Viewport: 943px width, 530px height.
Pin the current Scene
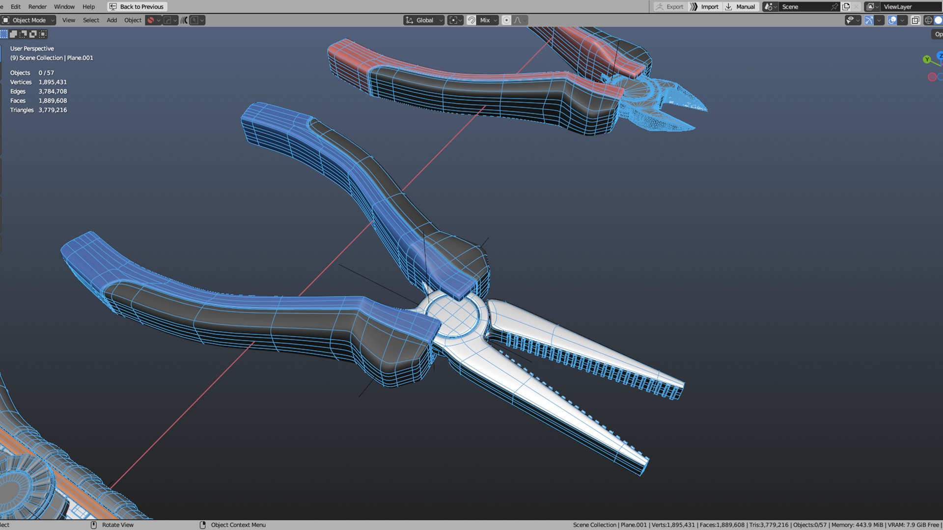pos(834,7)
